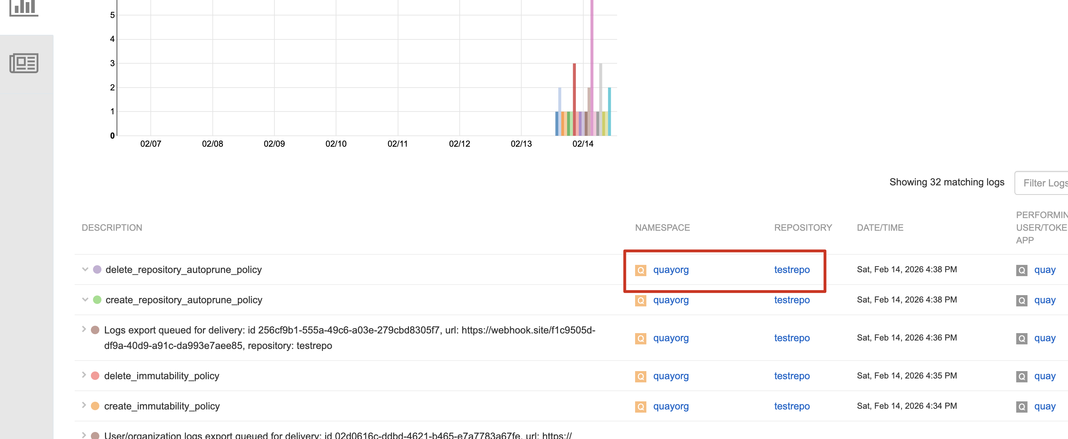Click orange dot beside create_immutability_policy
The height and width of the screenshot is (439, 1068).
(95, 406)
